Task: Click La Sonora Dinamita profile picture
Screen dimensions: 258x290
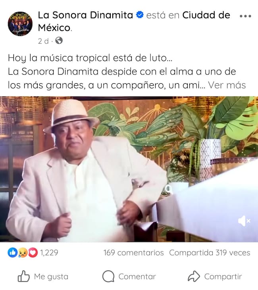Action: 20,23
